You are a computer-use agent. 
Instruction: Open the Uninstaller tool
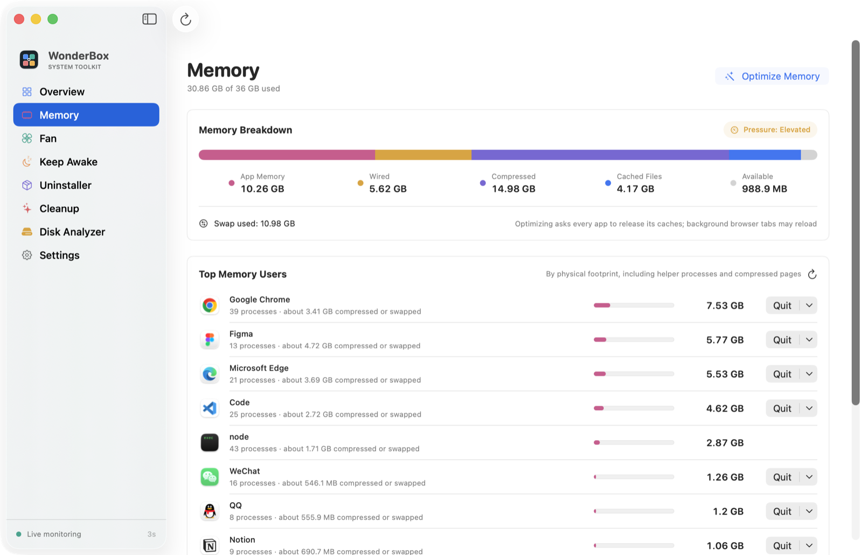(x=86, y=185)
